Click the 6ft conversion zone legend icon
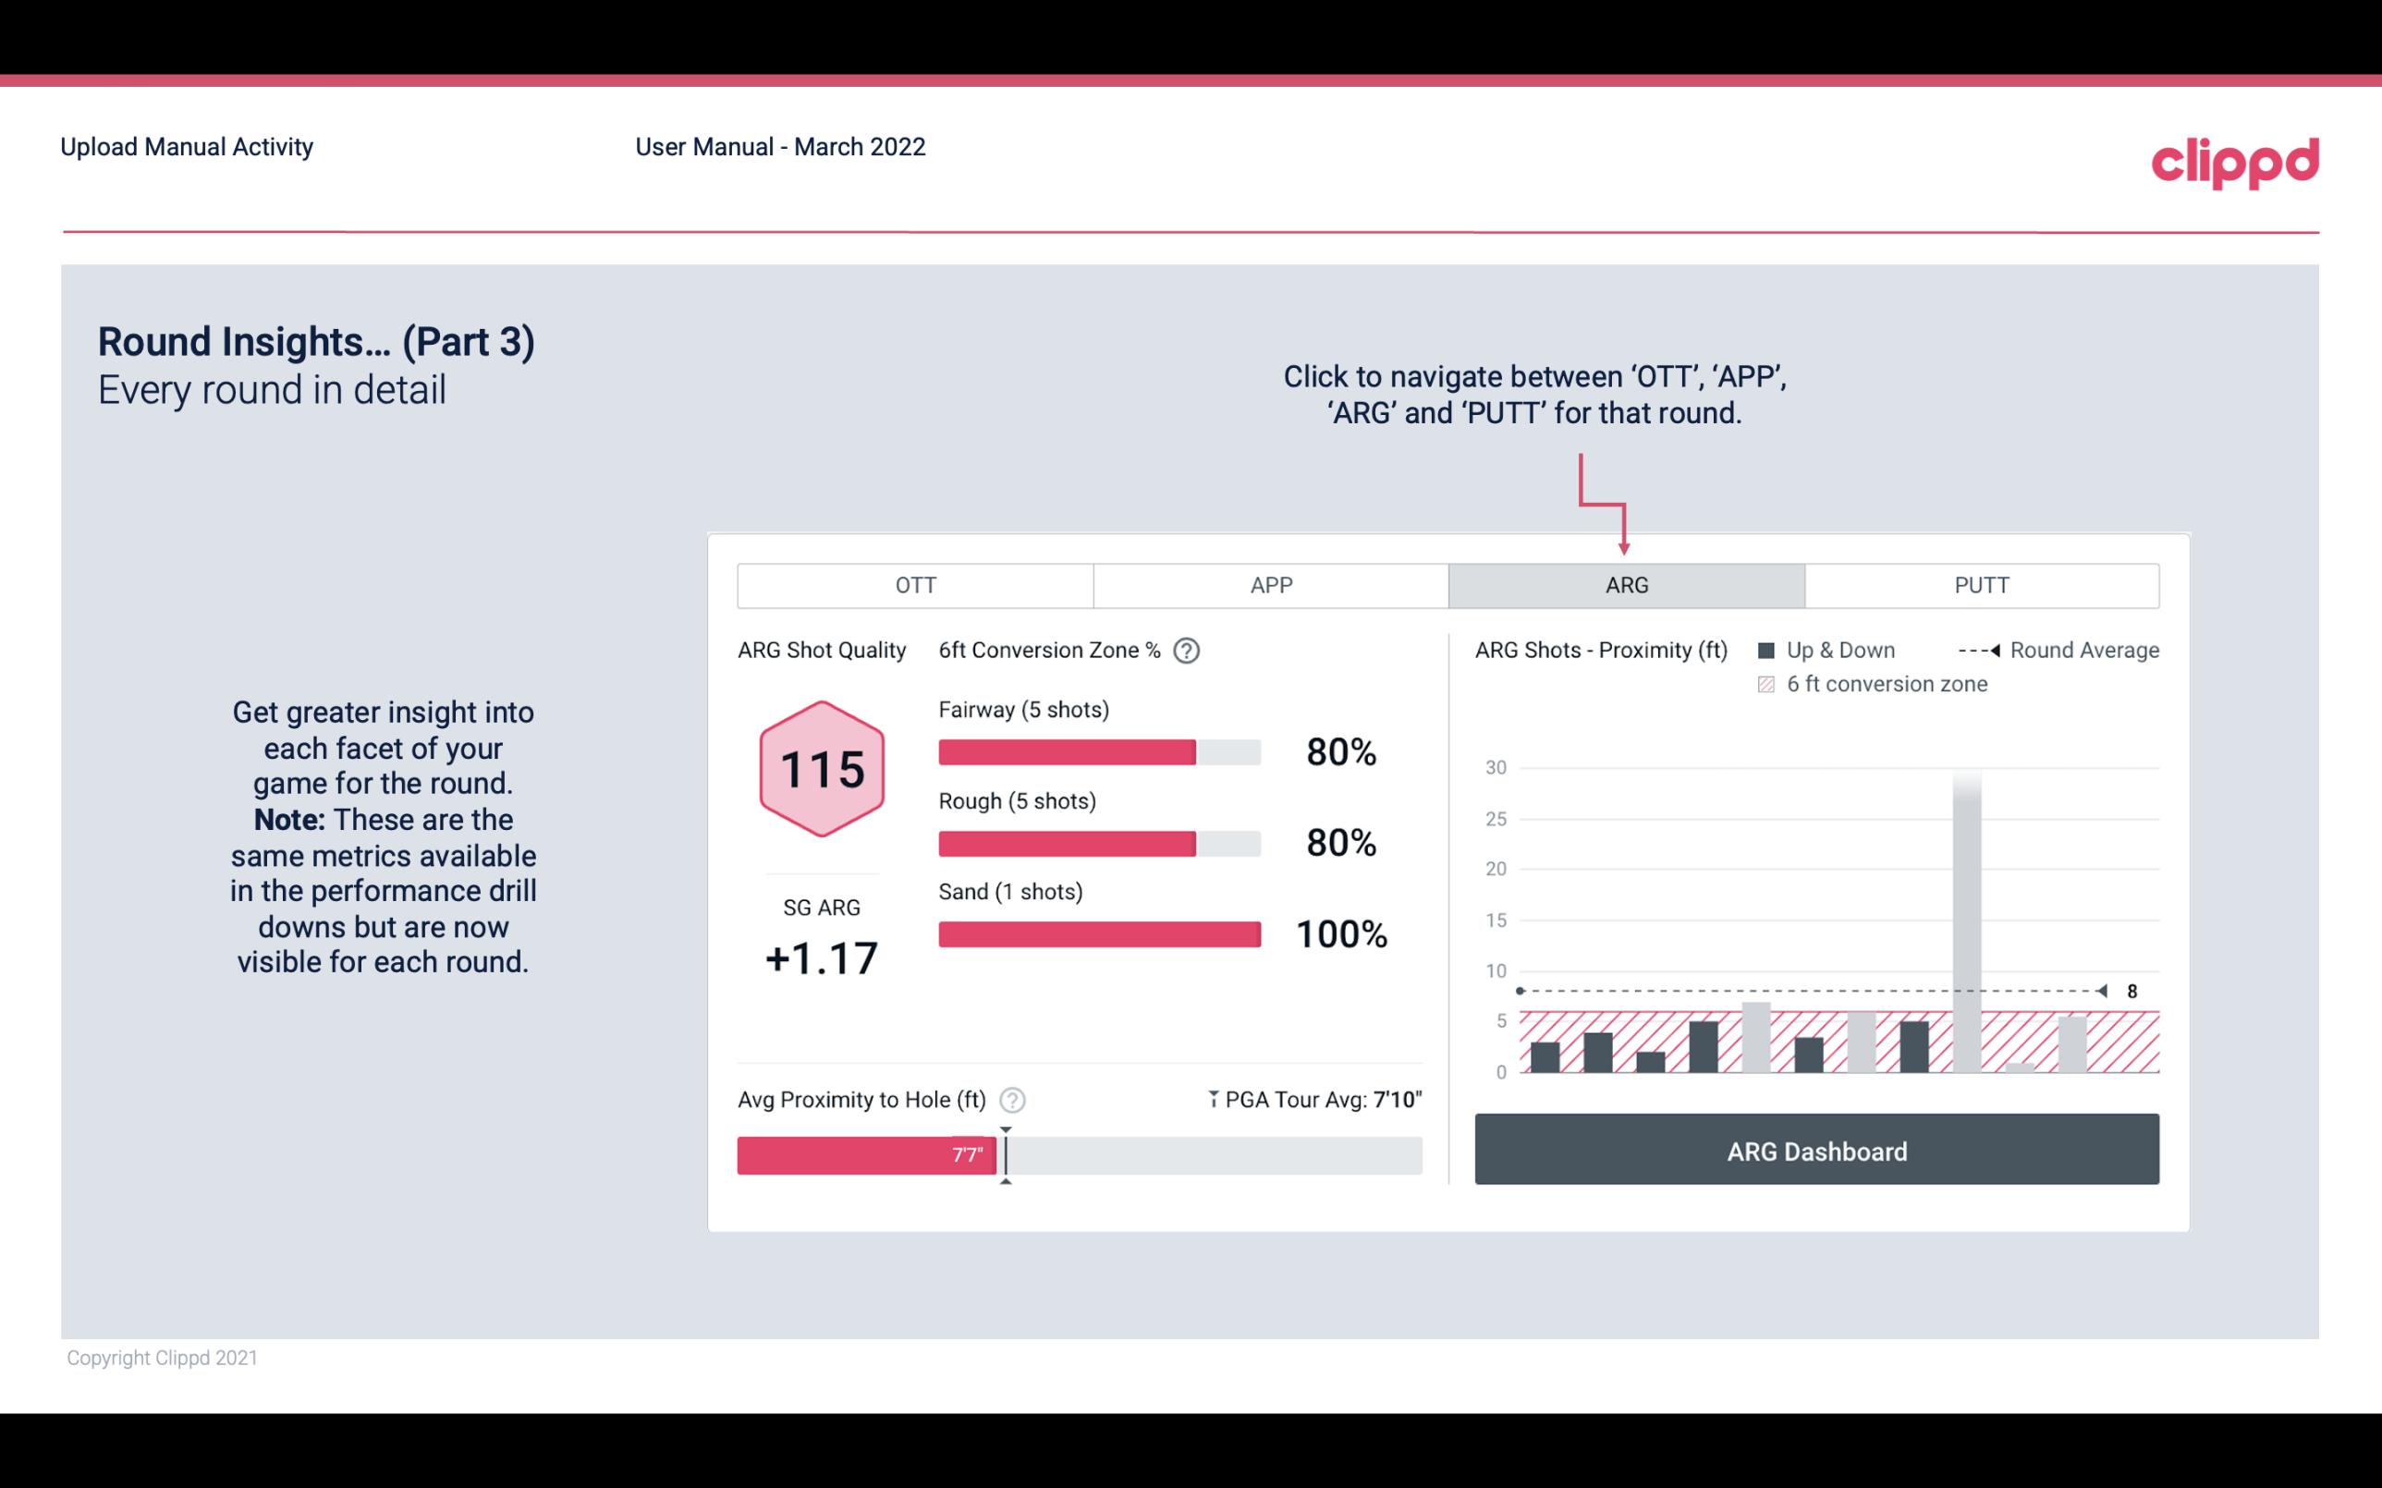Image resolution: width=2382 pixels, height=1488 pixels. click(1765, 682)
